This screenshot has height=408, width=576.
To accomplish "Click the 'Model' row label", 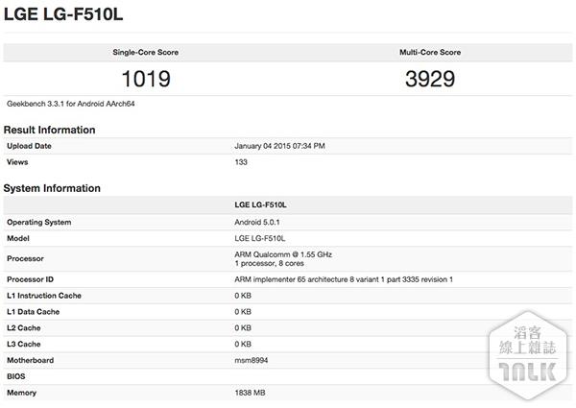I will [18, 238].
